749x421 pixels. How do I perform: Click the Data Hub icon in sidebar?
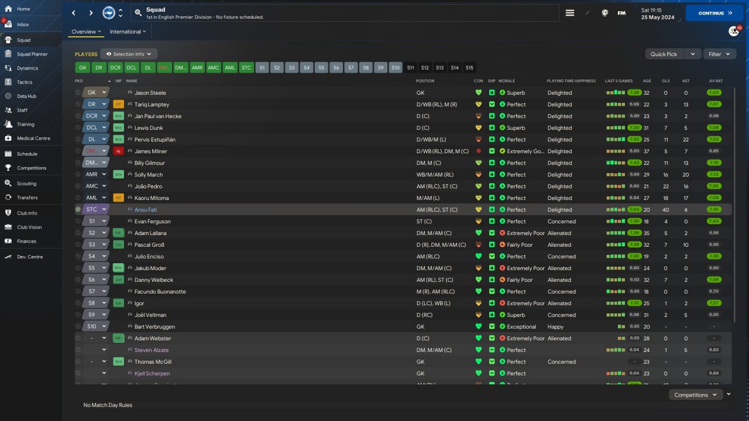(8, 96)
